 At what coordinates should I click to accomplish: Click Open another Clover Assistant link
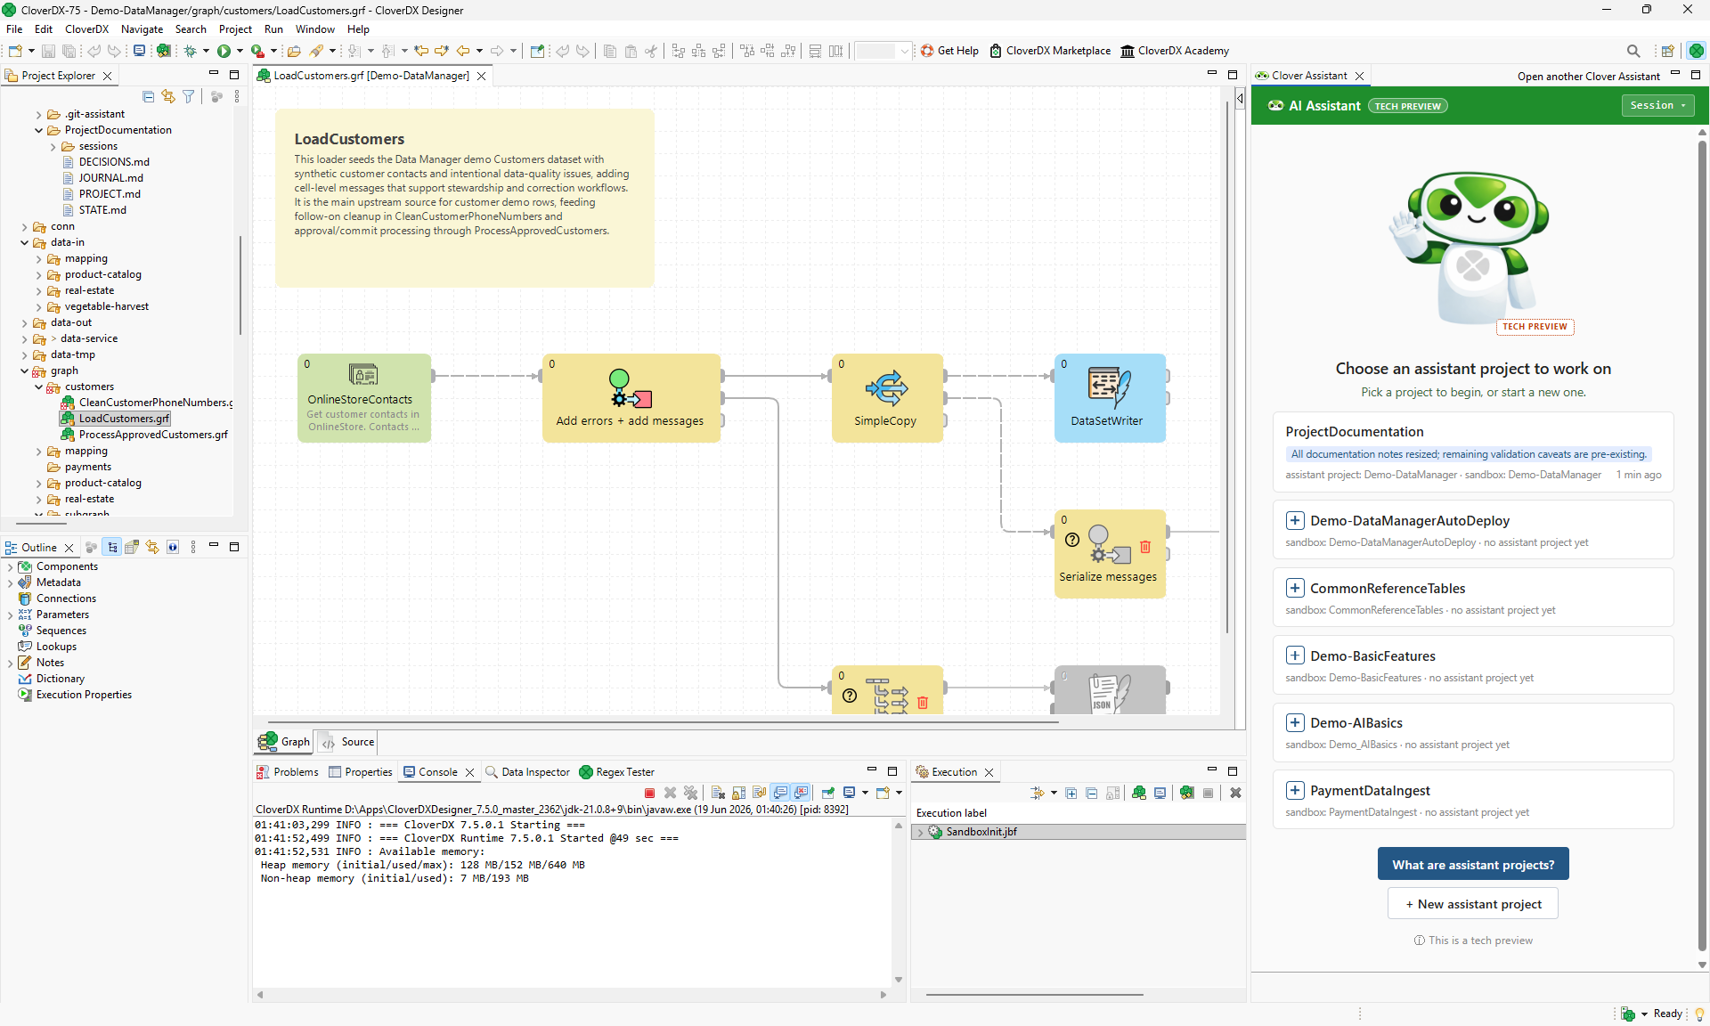click(1588, 76)
